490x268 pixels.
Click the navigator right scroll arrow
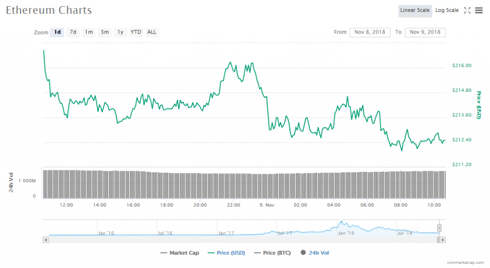[x=443, y=239]
